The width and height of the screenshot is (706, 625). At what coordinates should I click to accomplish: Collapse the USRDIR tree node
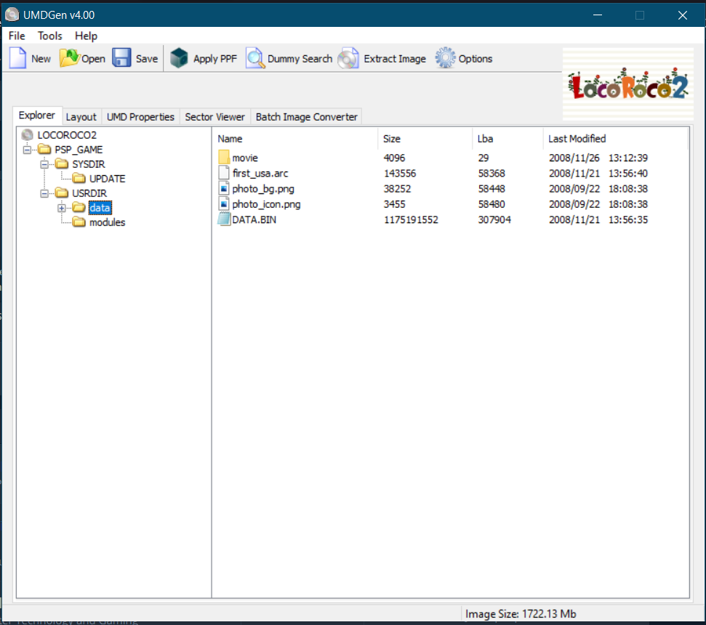(x=44, y=193)
